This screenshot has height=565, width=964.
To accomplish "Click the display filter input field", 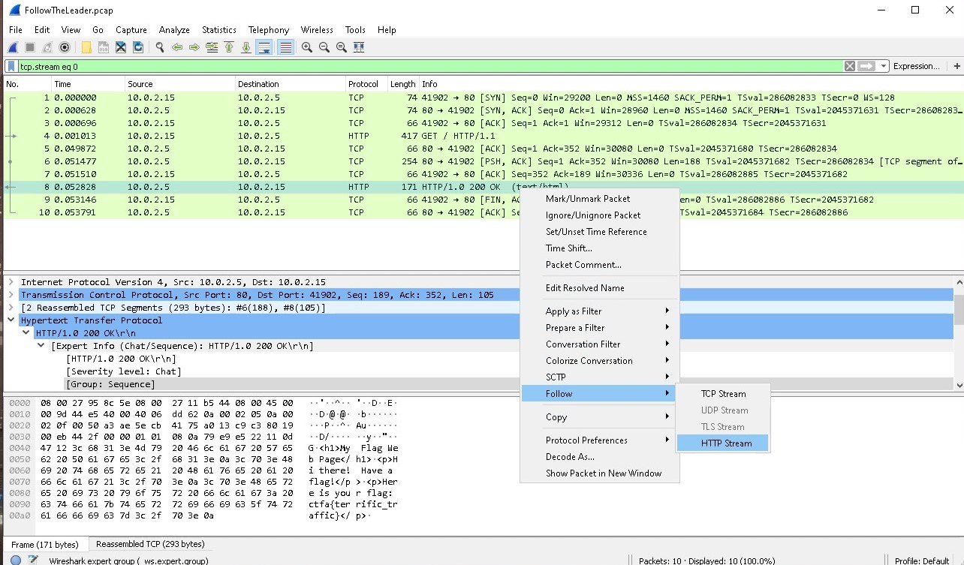I will (x=429, y=66).
